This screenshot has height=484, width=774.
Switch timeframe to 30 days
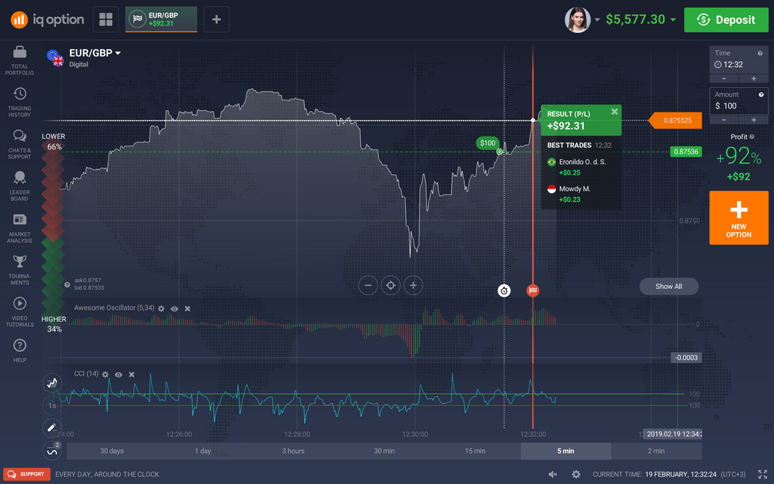pyautogui.click(x=112, y=451)
